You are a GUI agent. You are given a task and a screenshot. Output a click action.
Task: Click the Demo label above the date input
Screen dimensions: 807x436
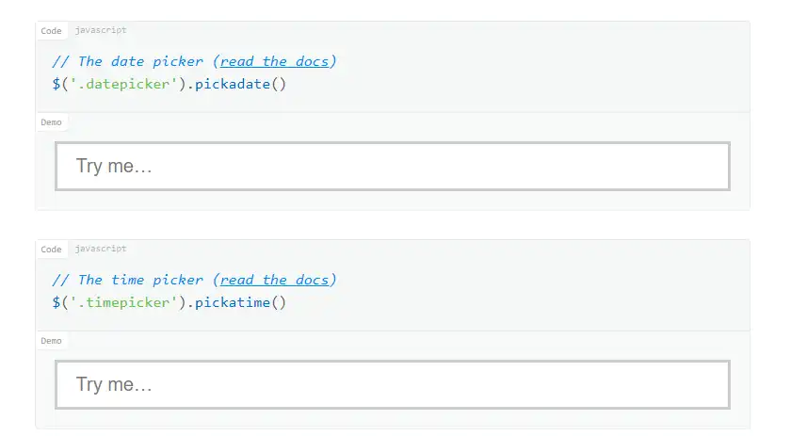coord(52,122)
